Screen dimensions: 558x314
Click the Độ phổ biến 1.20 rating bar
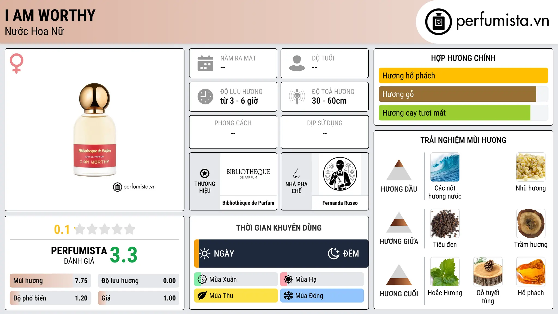pyautogui.click(x=50, y=298)
